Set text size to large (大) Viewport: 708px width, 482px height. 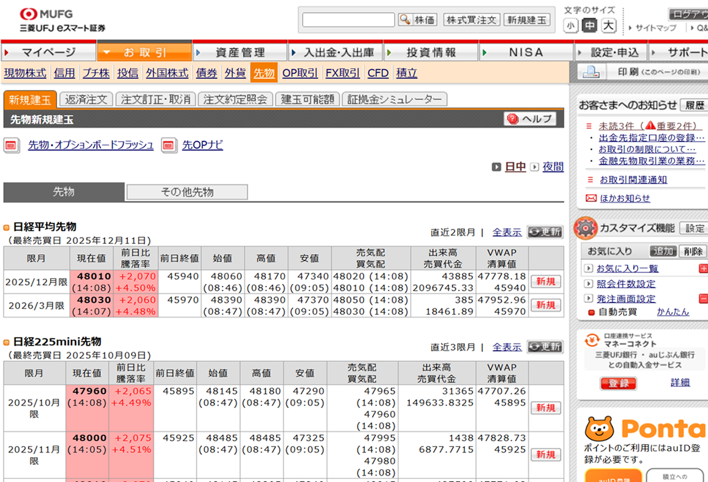pyautogui.click(x=609, y=25)
